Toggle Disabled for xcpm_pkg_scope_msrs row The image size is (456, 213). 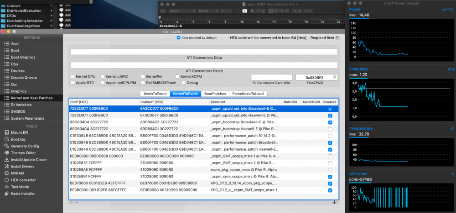point(330,170)
